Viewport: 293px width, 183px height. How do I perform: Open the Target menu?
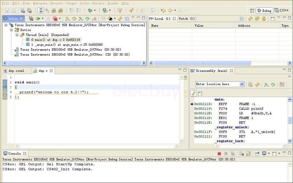tap(71, 3)
